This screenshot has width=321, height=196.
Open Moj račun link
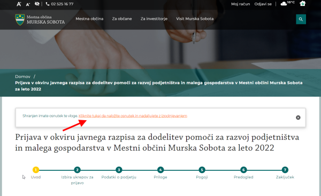tap(241, 4)
